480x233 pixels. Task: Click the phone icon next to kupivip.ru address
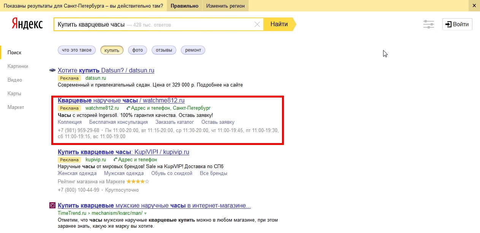[116, 160]
